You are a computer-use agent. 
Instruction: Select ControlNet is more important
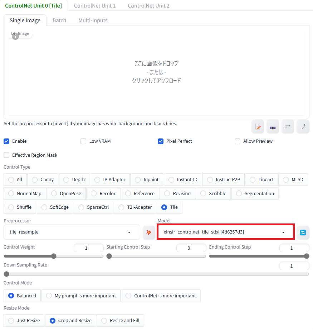click(161, 296)
